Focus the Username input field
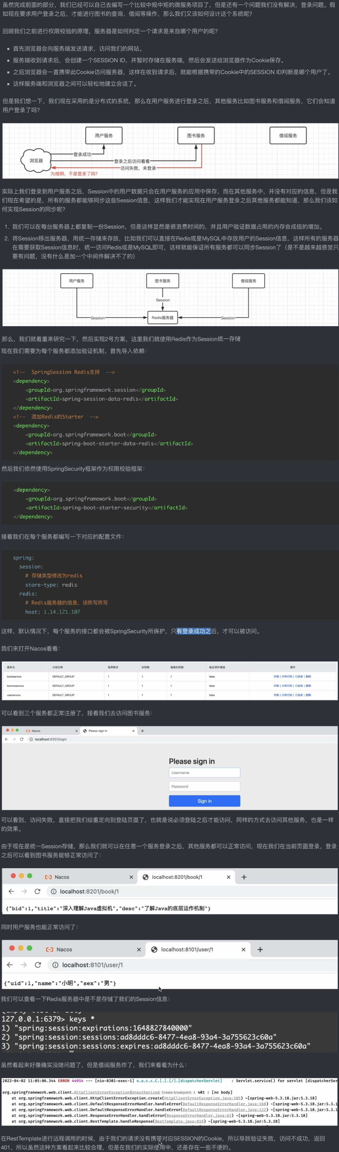339x1152 pixels. click(204, 772)
